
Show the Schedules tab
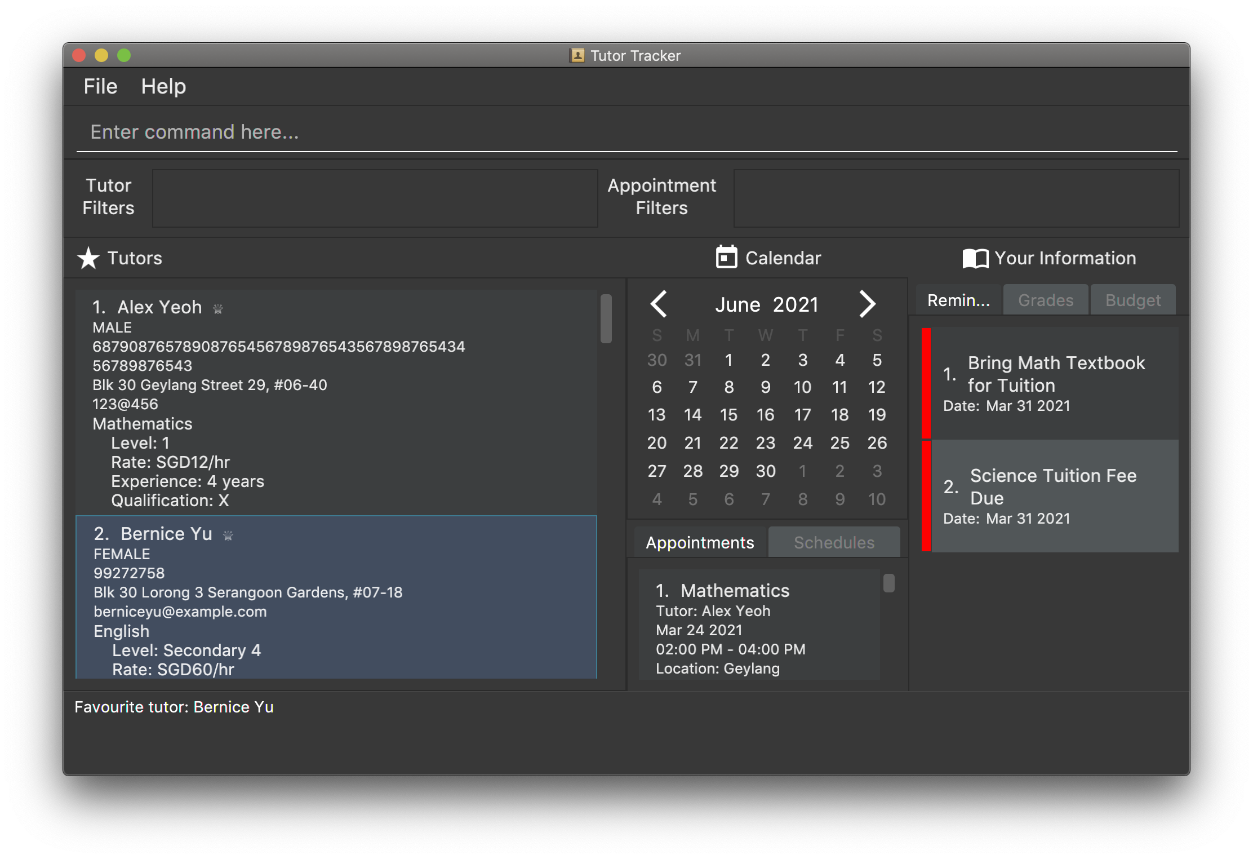click(834, 542)
